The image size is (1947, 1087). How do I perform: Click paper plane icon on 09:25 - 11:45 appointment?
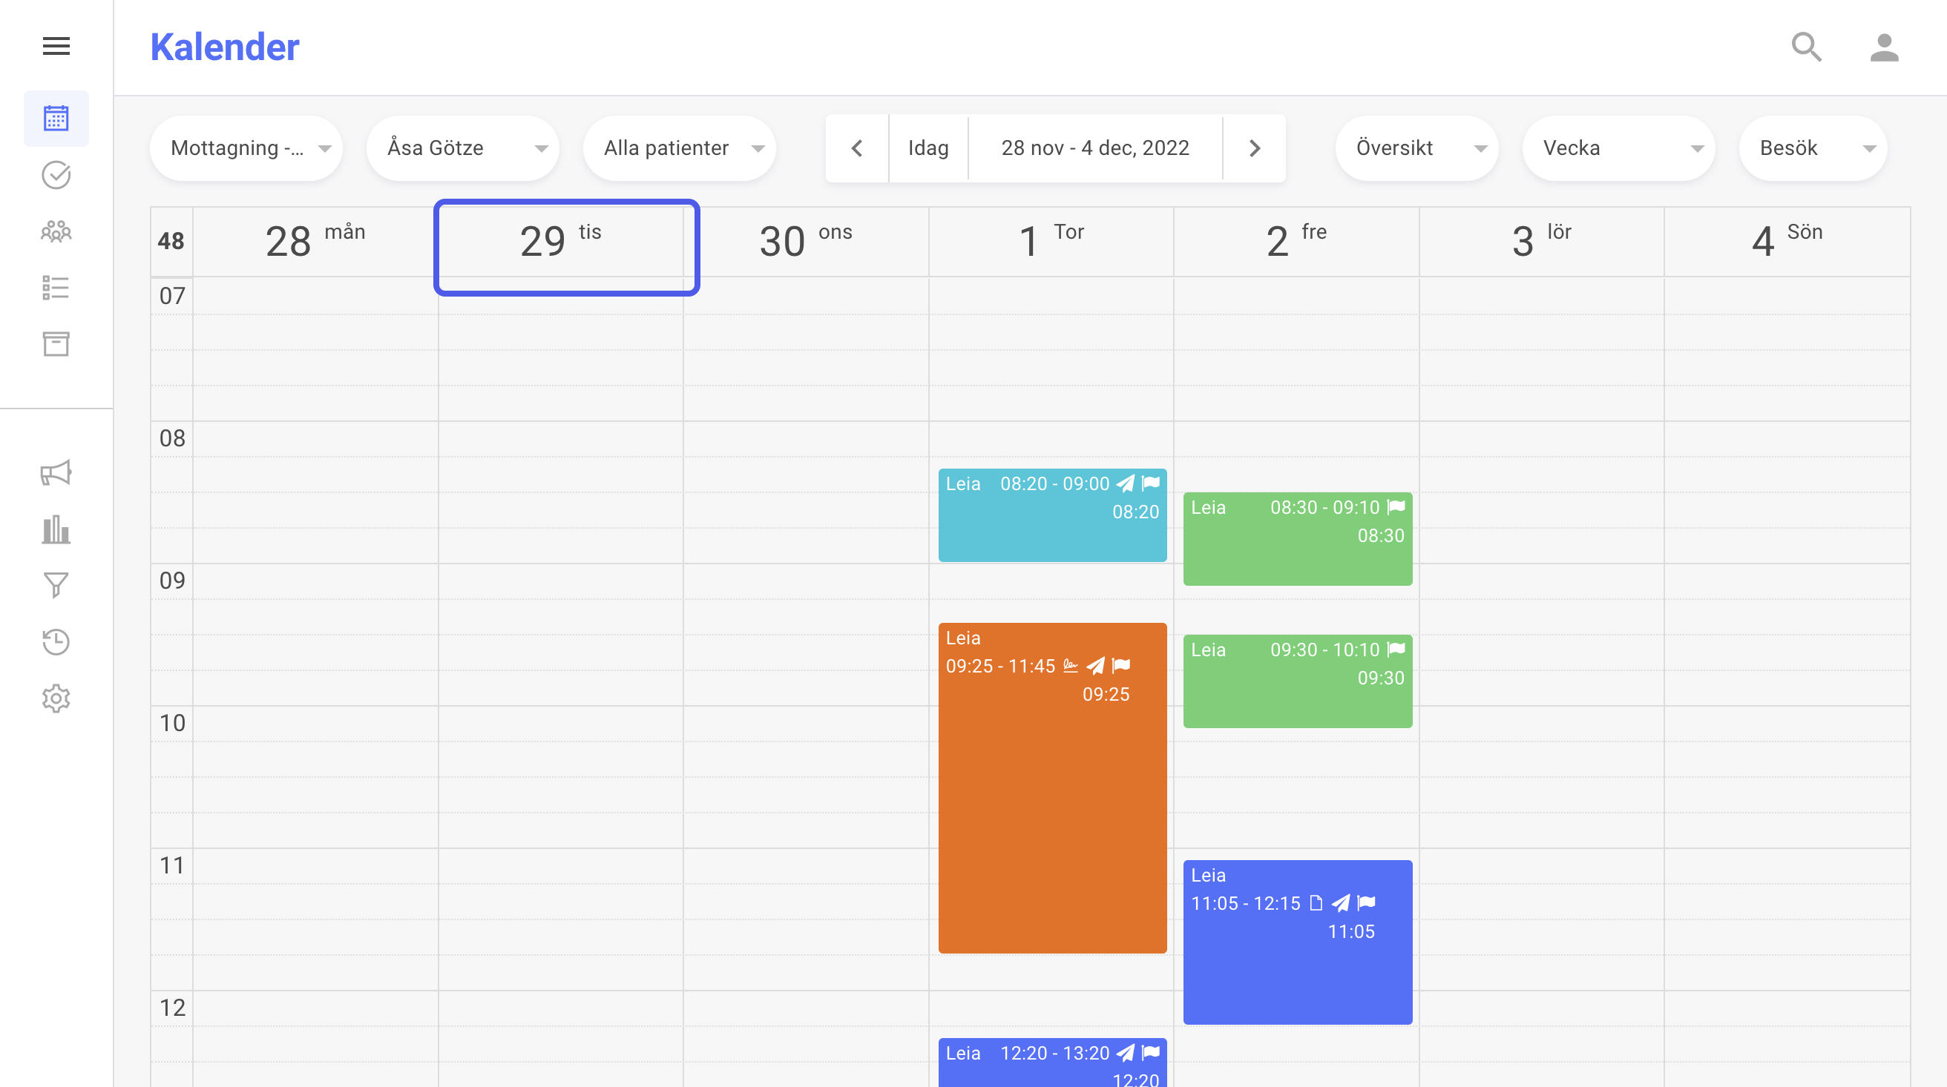(1095, 666)
